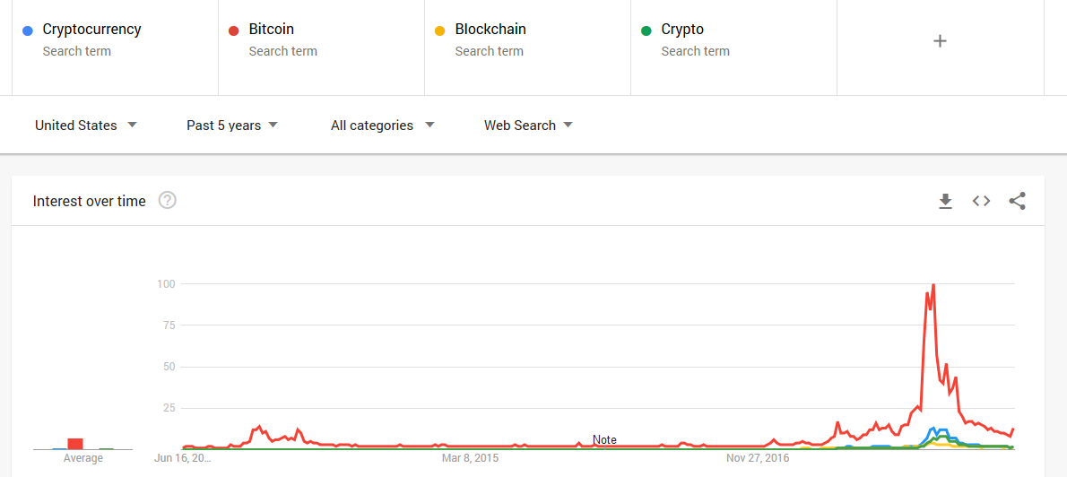
Task: Open the All categories dropdown
Action: pyautogui.click(x=382, y=126)
